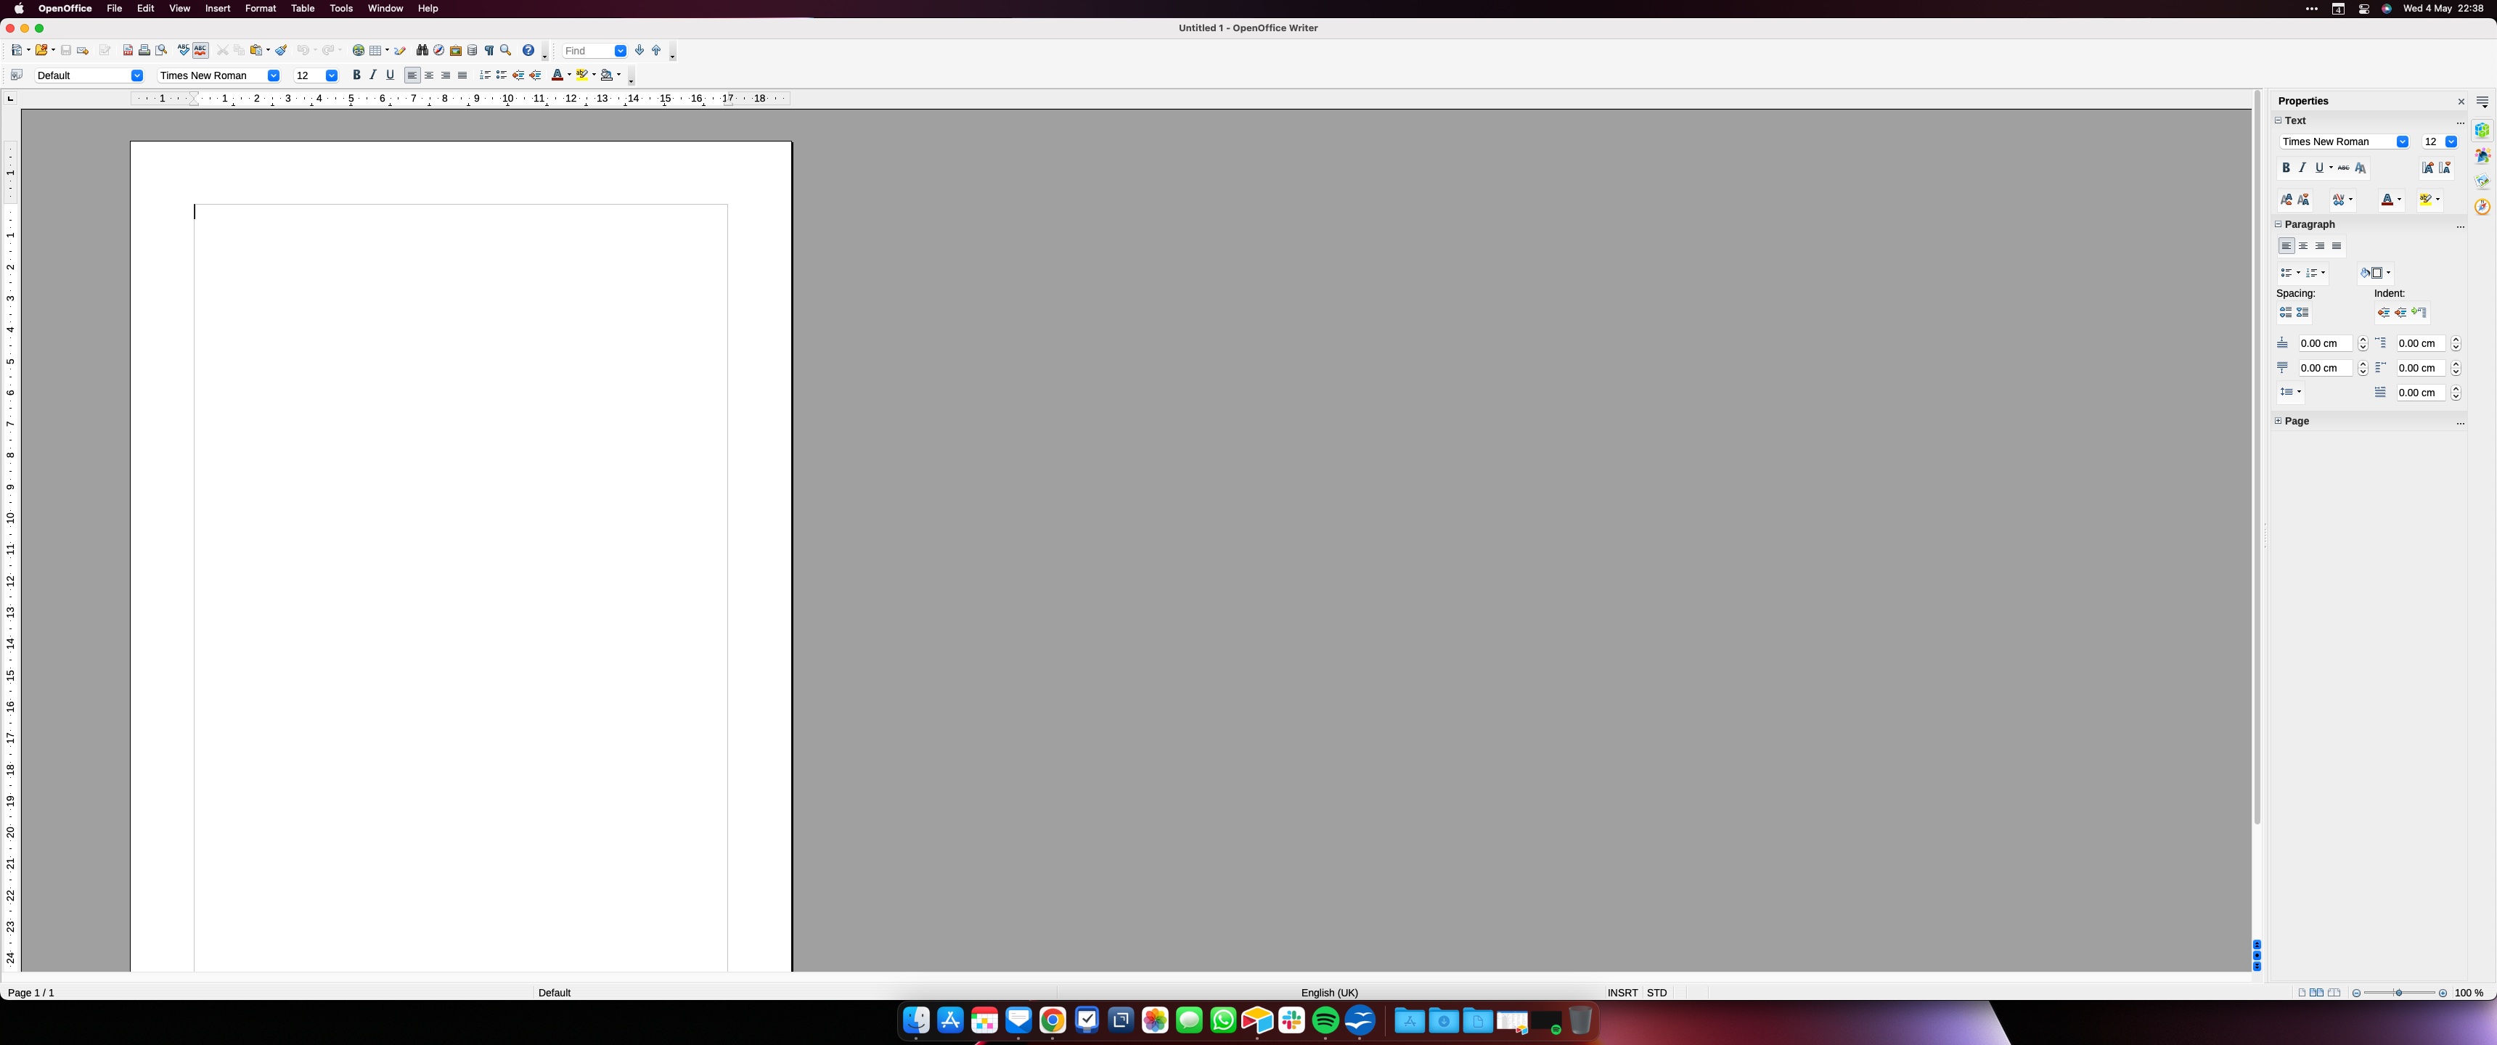This screenshot has width=2497, height=1045.
Task: Click the font size 12 field
Action: (x=2432, y=142)
